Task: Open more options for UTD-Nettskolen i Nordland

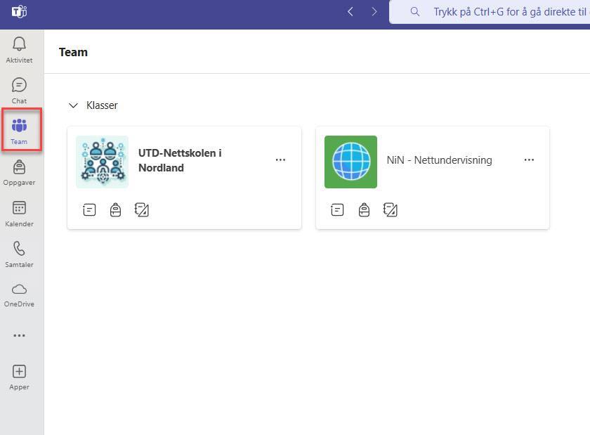Action: click(280, 160)
